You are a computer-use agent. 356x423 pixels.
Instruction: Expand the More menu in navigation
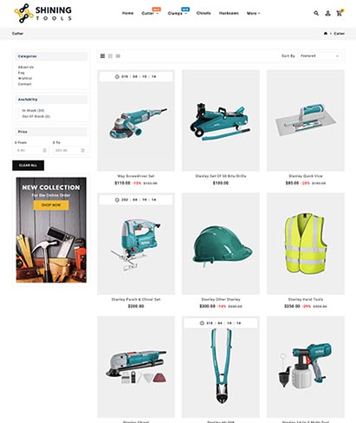253,13
